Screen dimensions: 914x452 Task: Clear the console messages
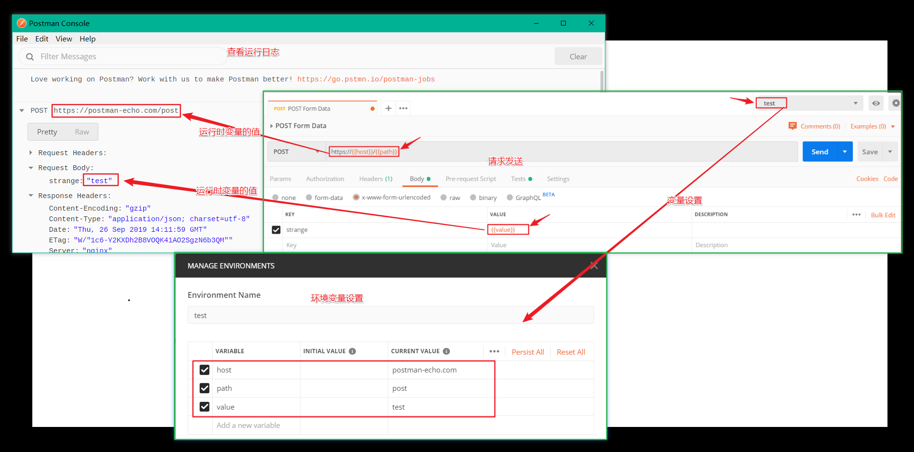(x=578, y=56)
